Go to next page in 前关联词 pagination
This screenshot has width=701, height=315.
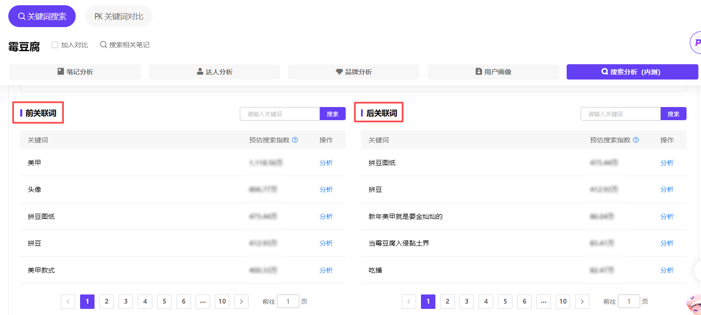click(x=241, y=301)
